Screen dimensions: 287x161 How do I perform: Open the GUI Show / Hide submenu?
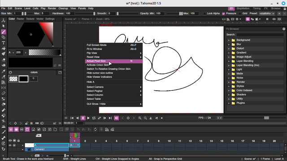[113, 104]
